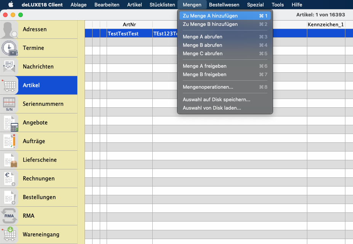Open the Adressen module icon
The image size is (353, 244).
pyautogui.click(x=10, y=30)
